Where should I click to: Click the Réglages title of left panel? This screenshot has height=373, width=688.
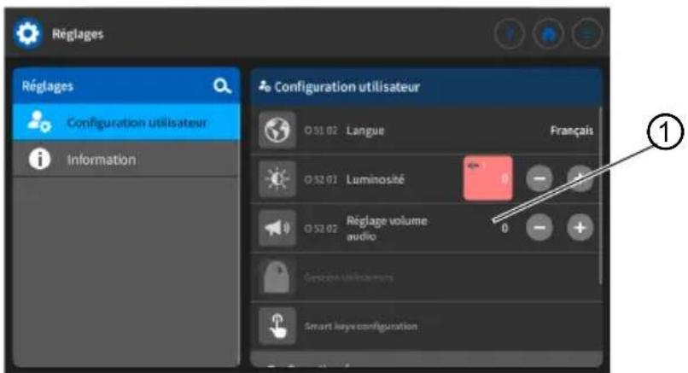click(x=48, y=86)
